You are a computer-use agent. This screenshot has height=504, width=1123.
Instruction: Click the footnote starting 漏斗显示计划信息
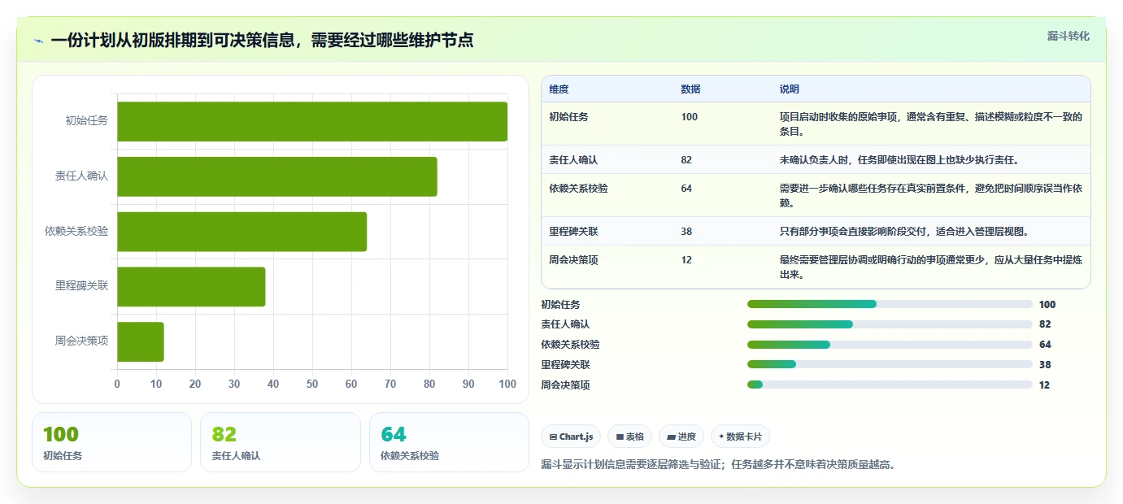pos(719,465)
